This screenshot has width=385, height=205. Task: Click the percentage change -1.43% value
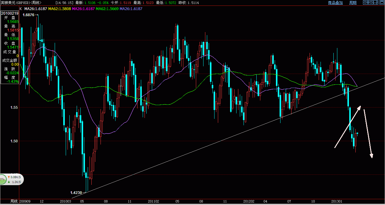coord(13,82)
